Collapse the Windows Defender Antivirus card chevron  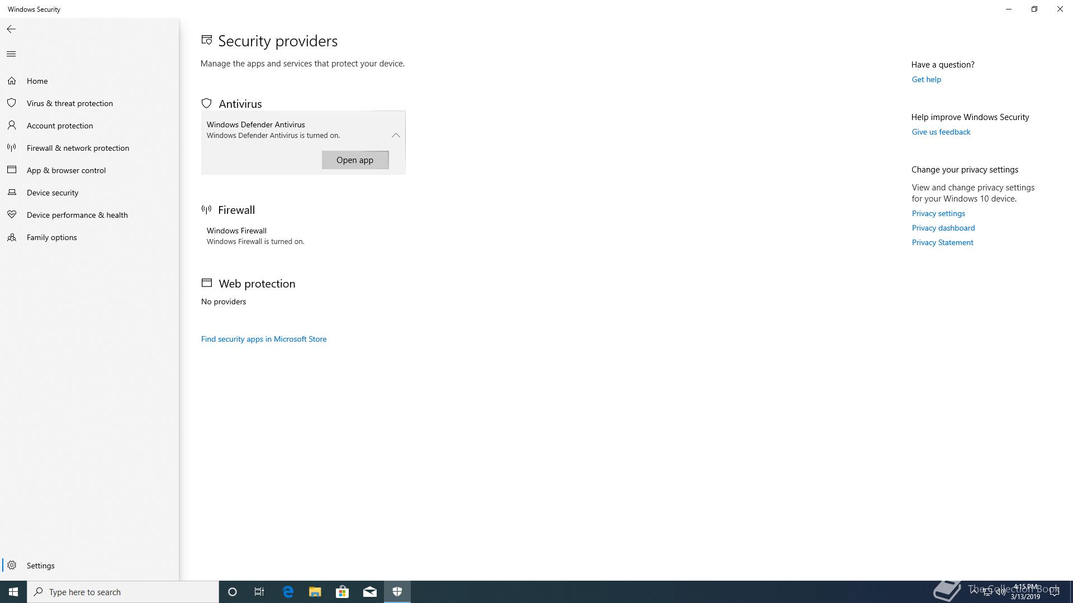click(x=396, y=135)
